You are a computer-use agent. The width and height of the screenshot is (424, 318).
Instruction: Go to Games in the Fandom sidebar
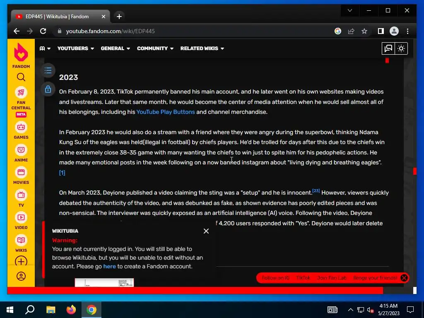(x=21, y=131)
